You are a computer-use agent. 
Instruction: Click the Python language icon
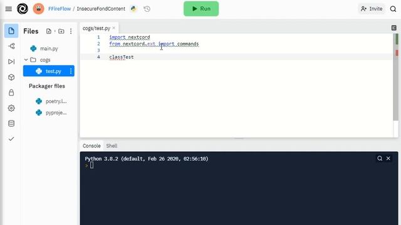[133, 9]
